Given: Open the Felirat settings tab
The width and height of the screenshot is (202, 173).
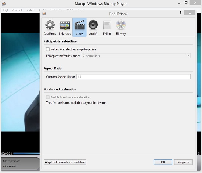Looking at the screenshot, I should 107,28.
